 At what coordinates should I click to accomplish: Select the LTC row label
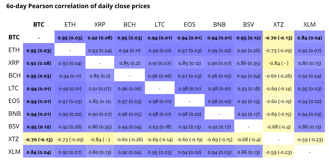(14, 88)
